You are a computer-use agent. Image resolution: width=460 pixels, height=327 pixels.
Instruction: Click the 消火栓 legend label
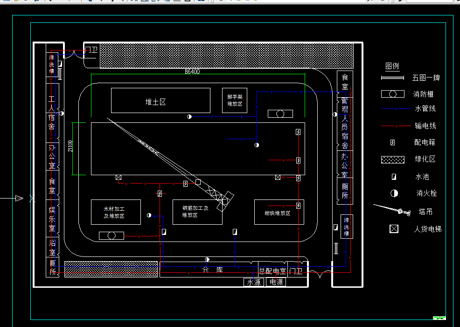[426, 193]
